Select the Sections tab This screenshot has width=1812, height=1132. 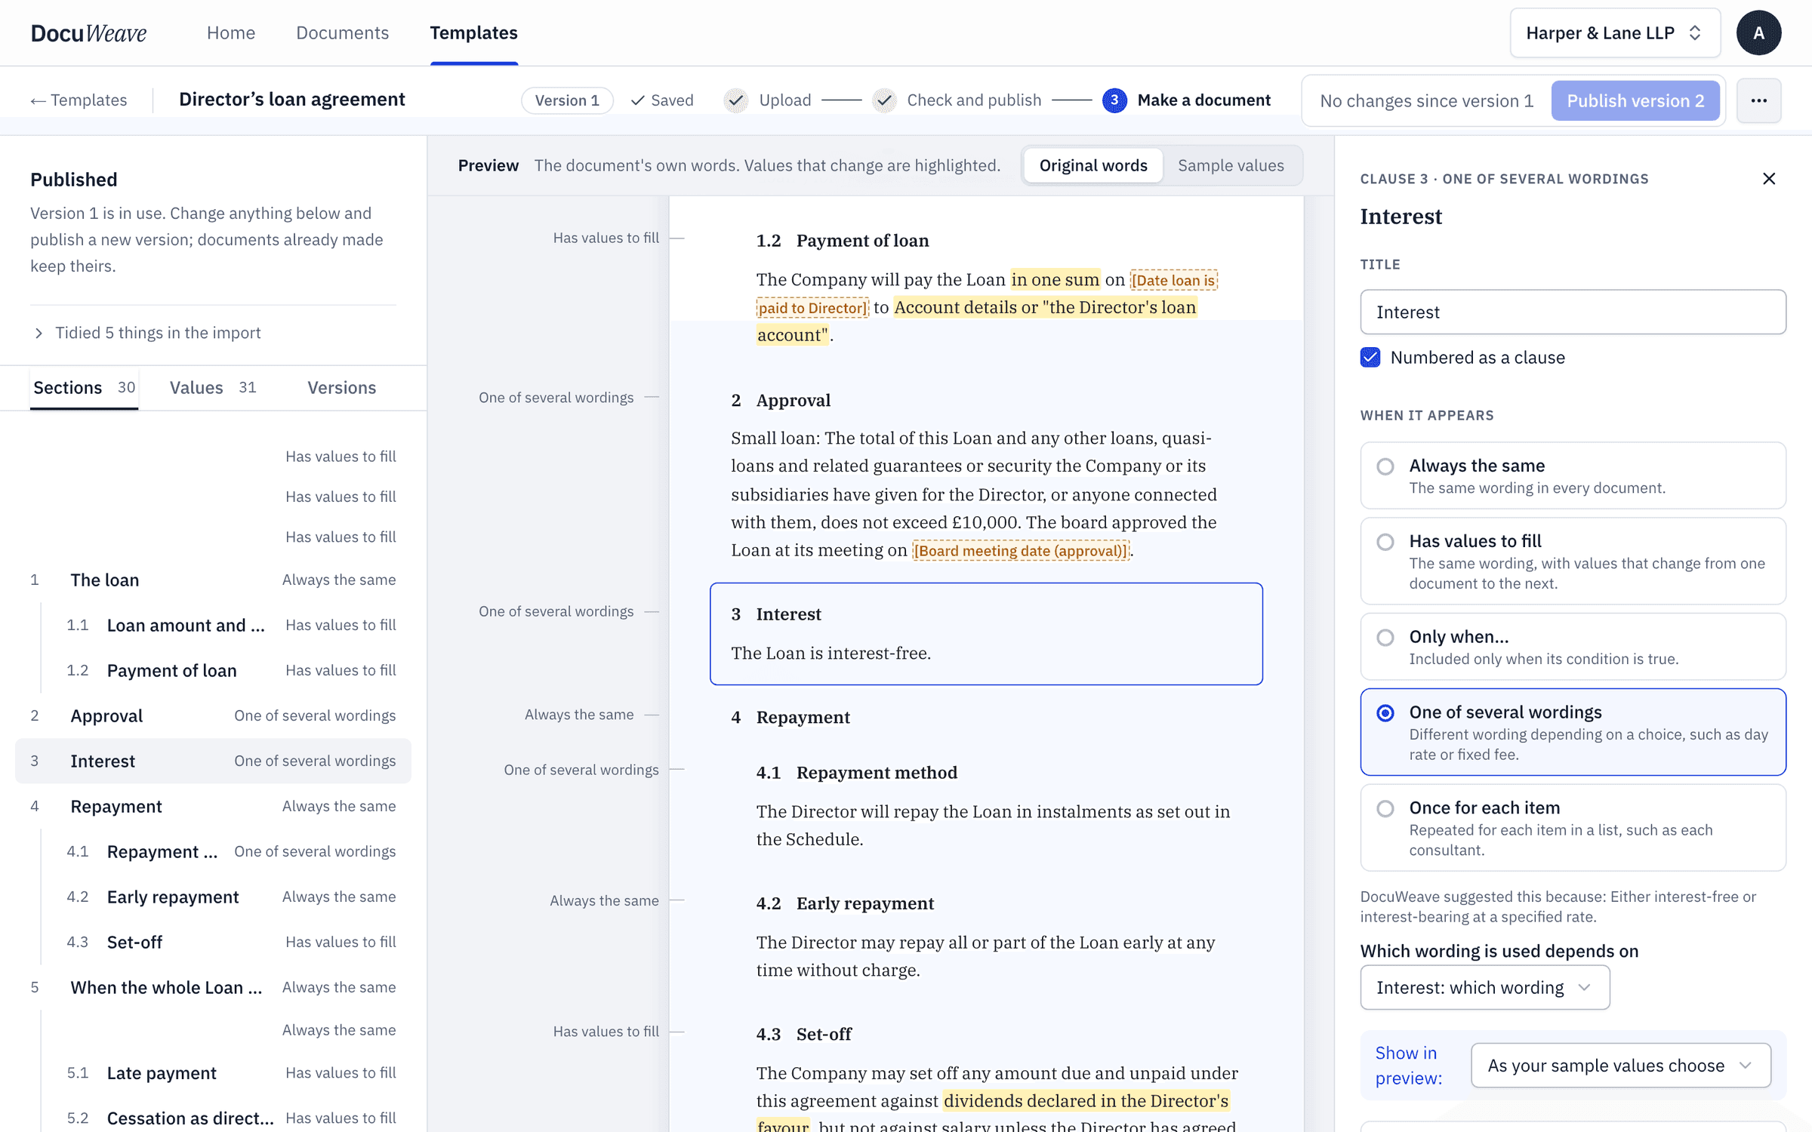pos(84,387)
